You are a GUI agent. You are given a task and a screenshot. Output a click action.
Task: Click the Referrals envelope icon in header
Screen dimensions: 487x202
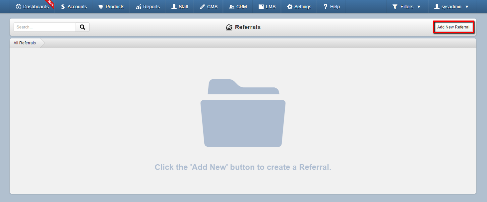(229, 27)
